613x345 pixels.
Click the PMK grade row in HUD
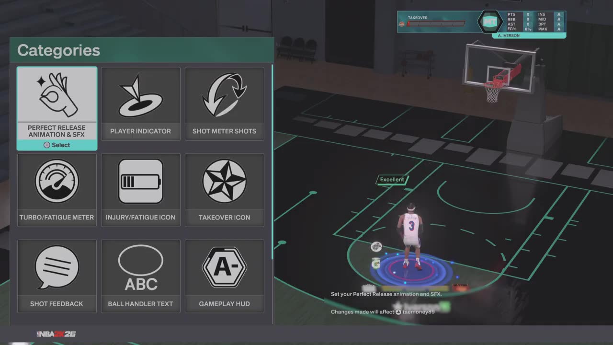click(x=550, y=29)
